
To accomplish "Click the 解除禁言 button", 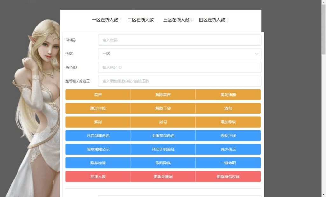I will pyautogui.click(x=163, y=95).
